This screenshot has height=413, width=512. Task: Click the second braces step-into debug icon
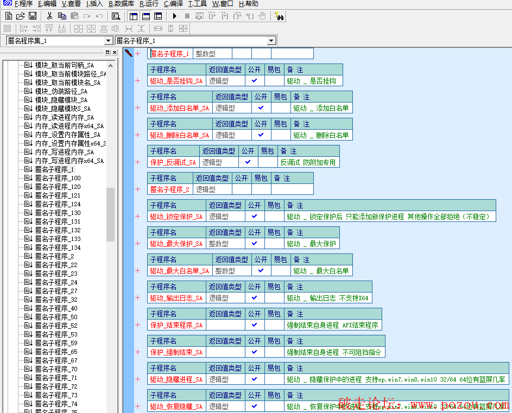[x=225, y=16]
